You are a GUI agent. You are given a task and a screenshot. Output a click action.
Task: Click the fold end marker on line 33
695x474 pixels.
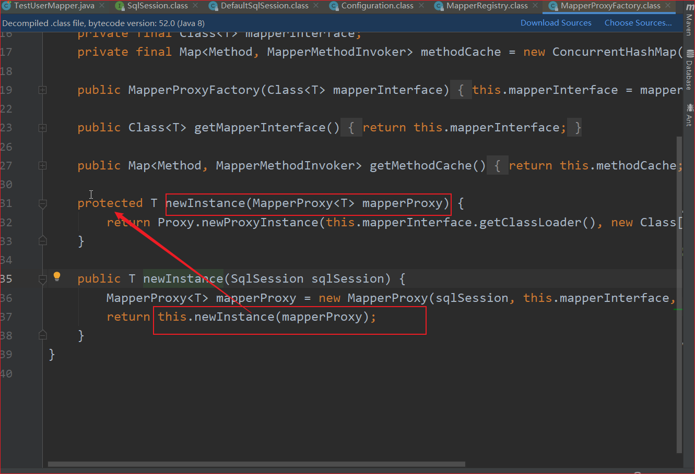[x=43, y=241]
